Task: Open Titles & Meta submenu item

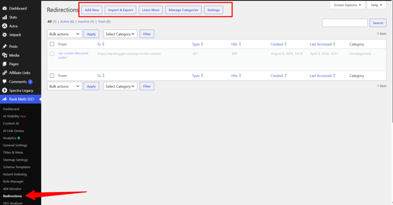Action: [x=13, y=153]
